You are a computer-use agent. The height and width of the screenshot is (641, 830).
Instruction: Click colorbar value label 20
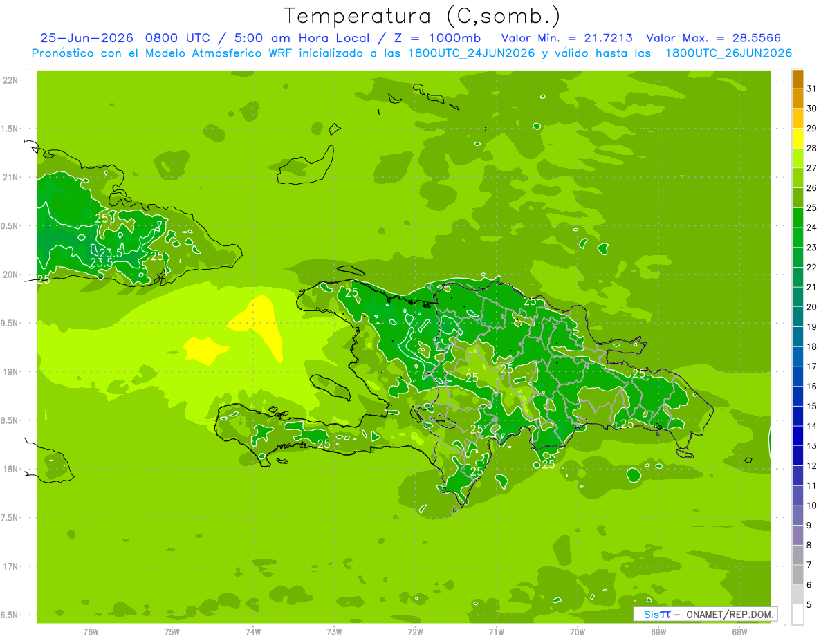click(x=811, y=307)
